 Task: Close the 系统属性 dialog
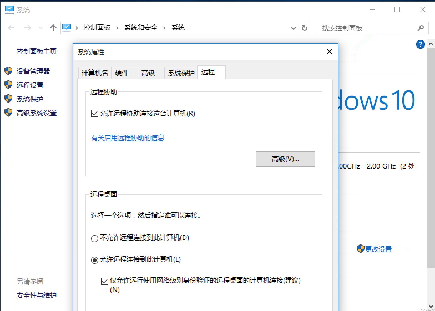tap(330, 52)
